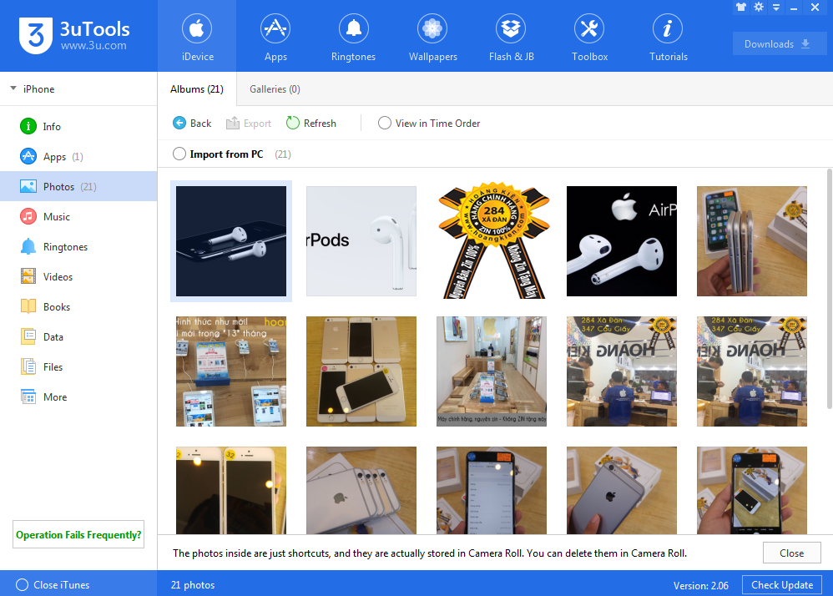This screenshot has width=833, height=596.
Task: Open Flash & JB section
Action: 511,36
